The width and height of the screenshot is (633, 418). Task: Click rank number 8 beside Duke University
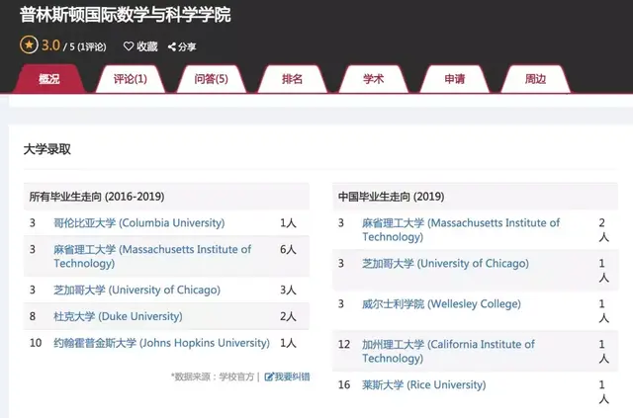pos(33,316)
